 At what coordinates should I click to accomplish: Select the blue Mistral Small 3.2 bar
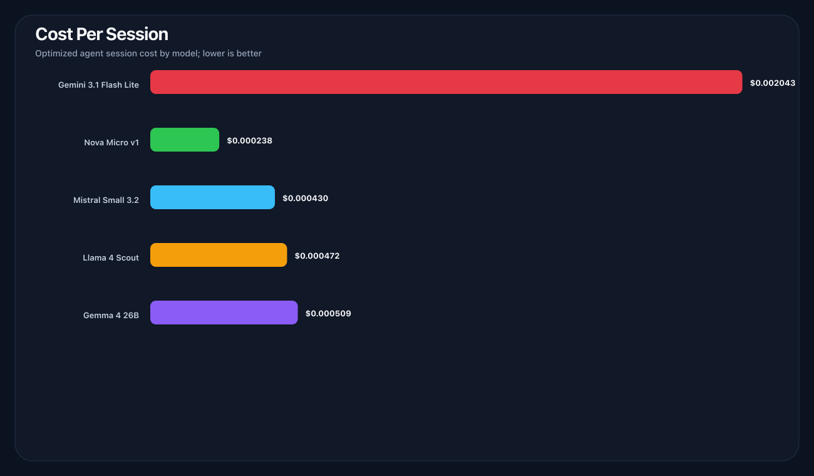click(x=212, y=197)
